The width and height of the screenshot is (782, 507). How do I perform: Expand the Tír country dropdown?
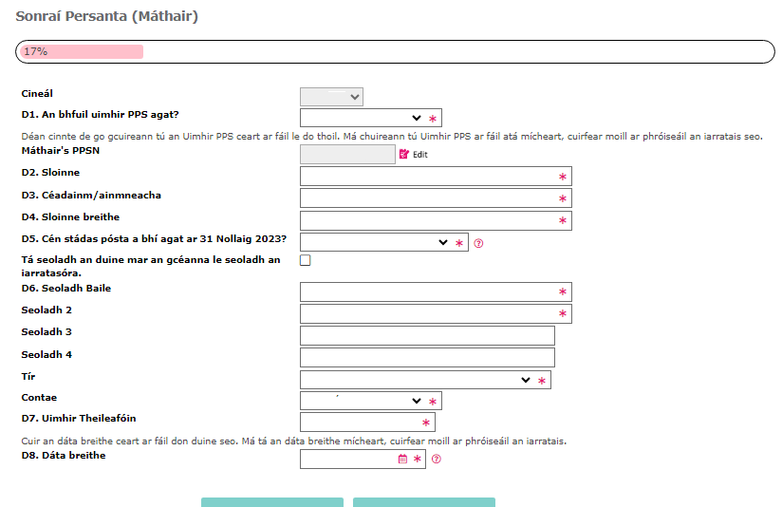point(416,380)
